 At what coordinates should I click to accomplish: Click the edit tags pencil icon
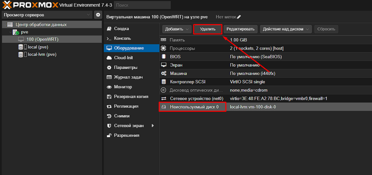pyautogui.click(x=239, y=17)
